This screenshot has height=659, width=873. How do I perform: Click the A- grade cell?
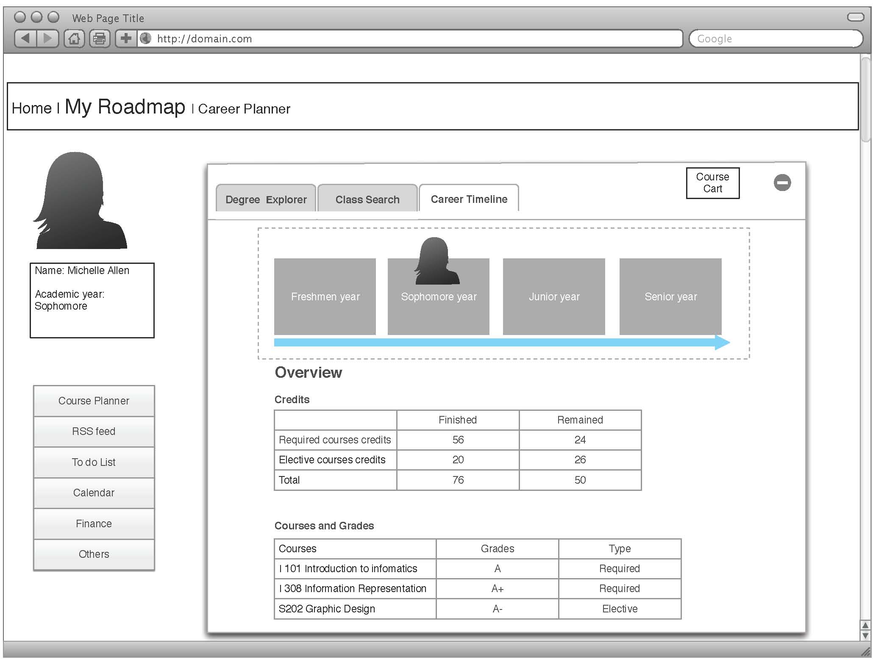click(498, 609)
